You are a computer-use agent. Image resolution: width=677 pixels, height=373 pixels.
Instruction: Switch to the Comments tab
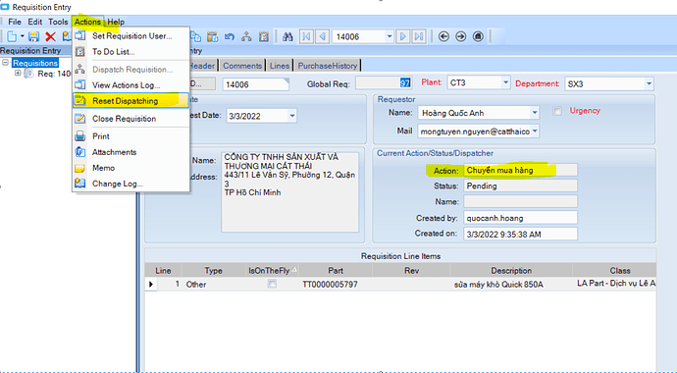pyautogui.click(x=242, y=66)
